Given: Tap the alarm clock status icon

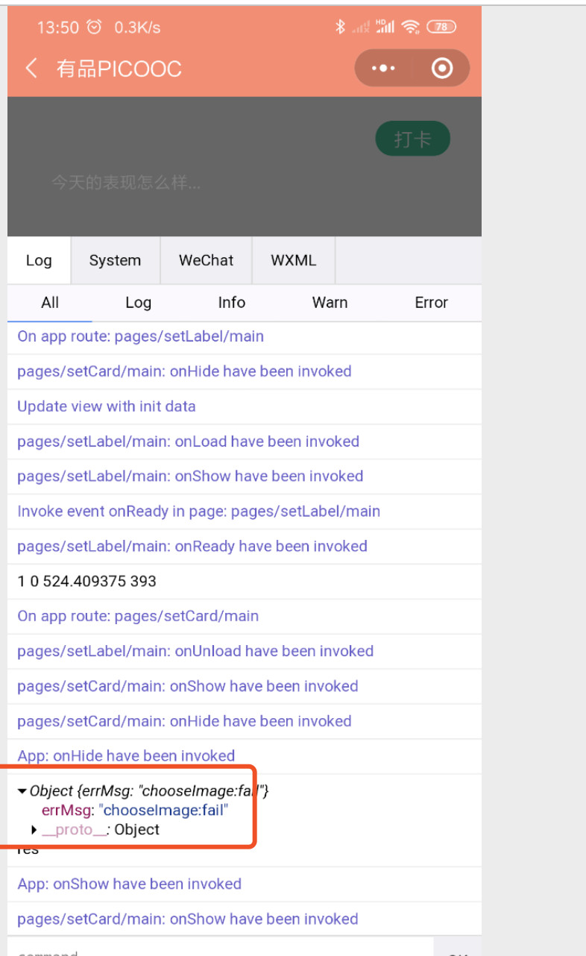Looking at the screenshot, I should (x=94, y=28).
